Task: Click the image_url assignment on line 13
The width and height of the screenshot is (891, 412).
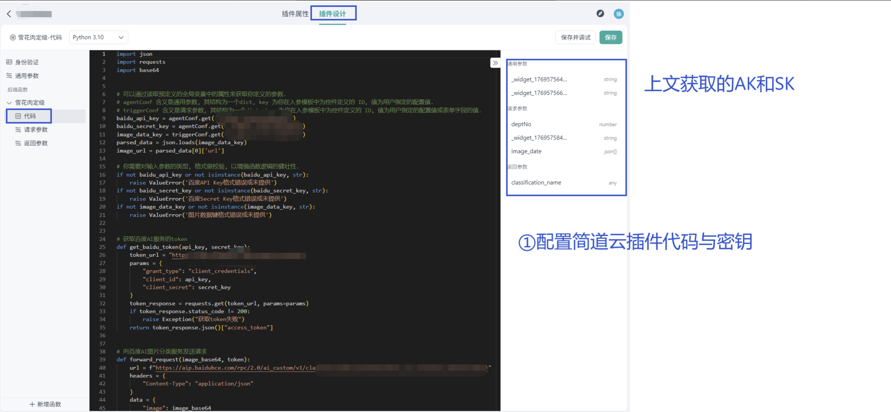Action: click(x=170, y=151)
